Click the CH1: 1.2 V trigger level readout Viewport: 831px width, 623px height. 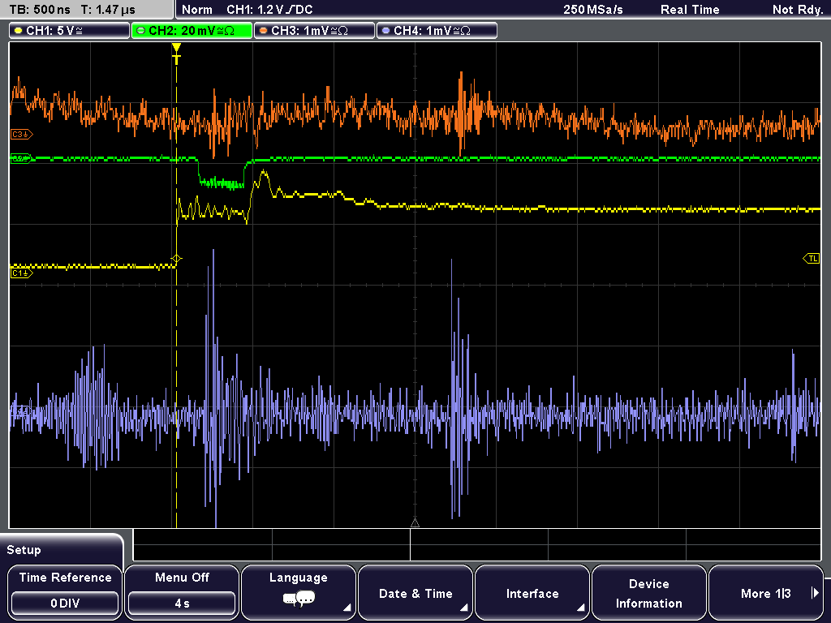[x=269, y=10]
